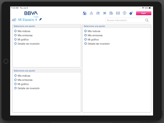Click the pencil to rename Mi Espacio 4
164x123 pixels.
(x=40, y=19)
